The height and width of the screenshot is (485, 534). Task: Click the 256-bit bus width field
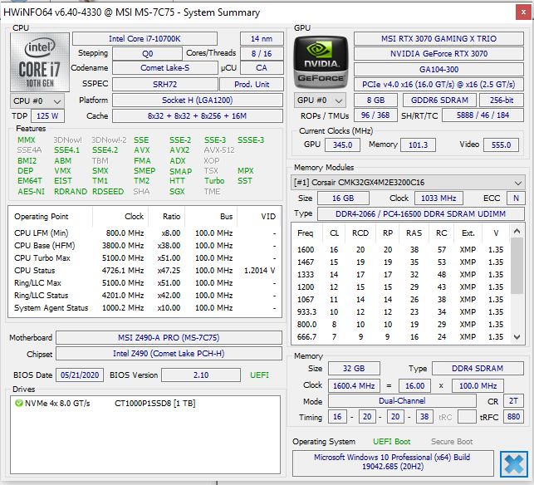[x=502, y=100]
